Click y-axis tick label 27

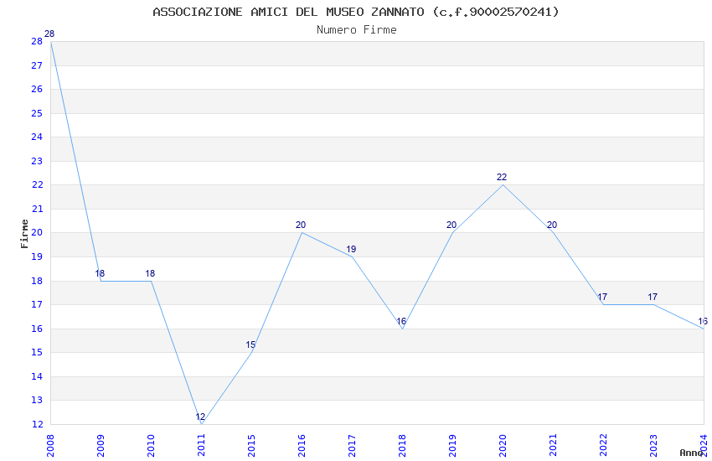(x=37, y=65)
